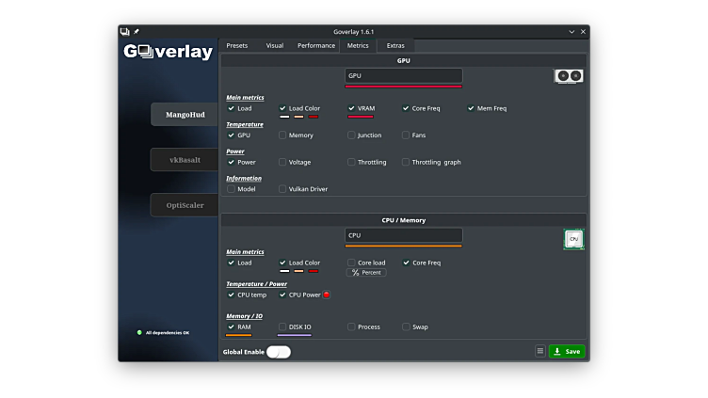Screen dimensions: 708x398
Task: Enable the GPU Fans checkbox
Action: [406, 135]
